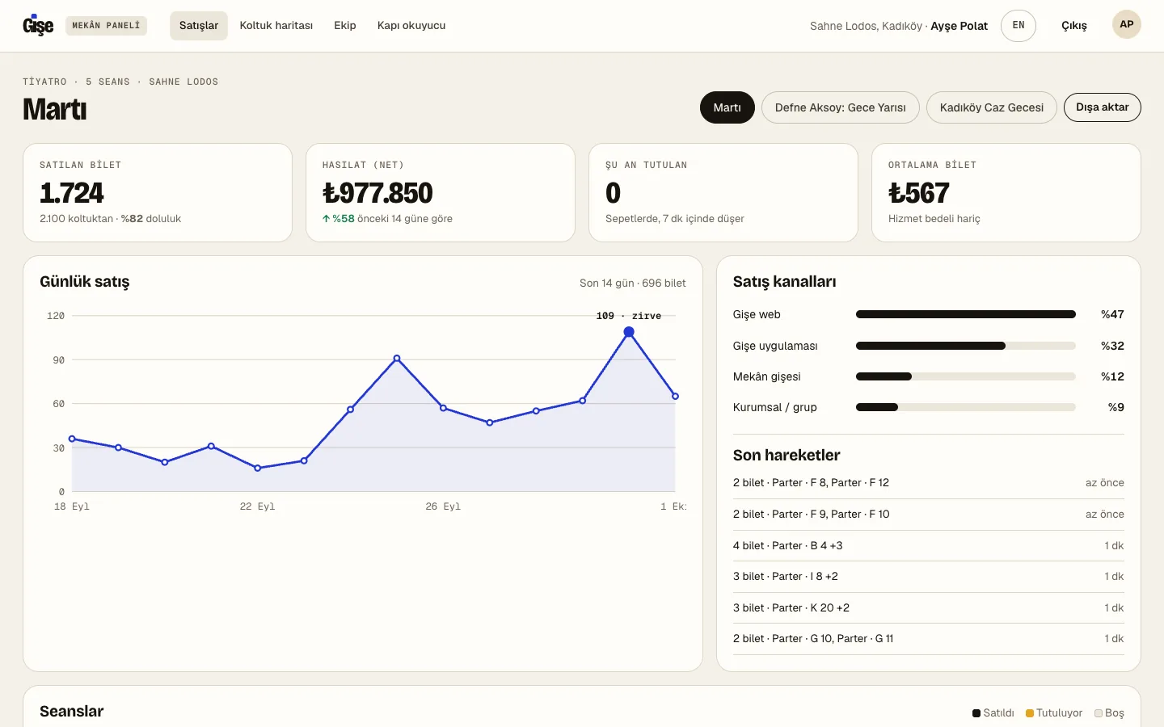
Task: Open row '2 bilet · Parter · F 8, Parter · F 12'
Action: pyautogui.click(x=929, y=483)
